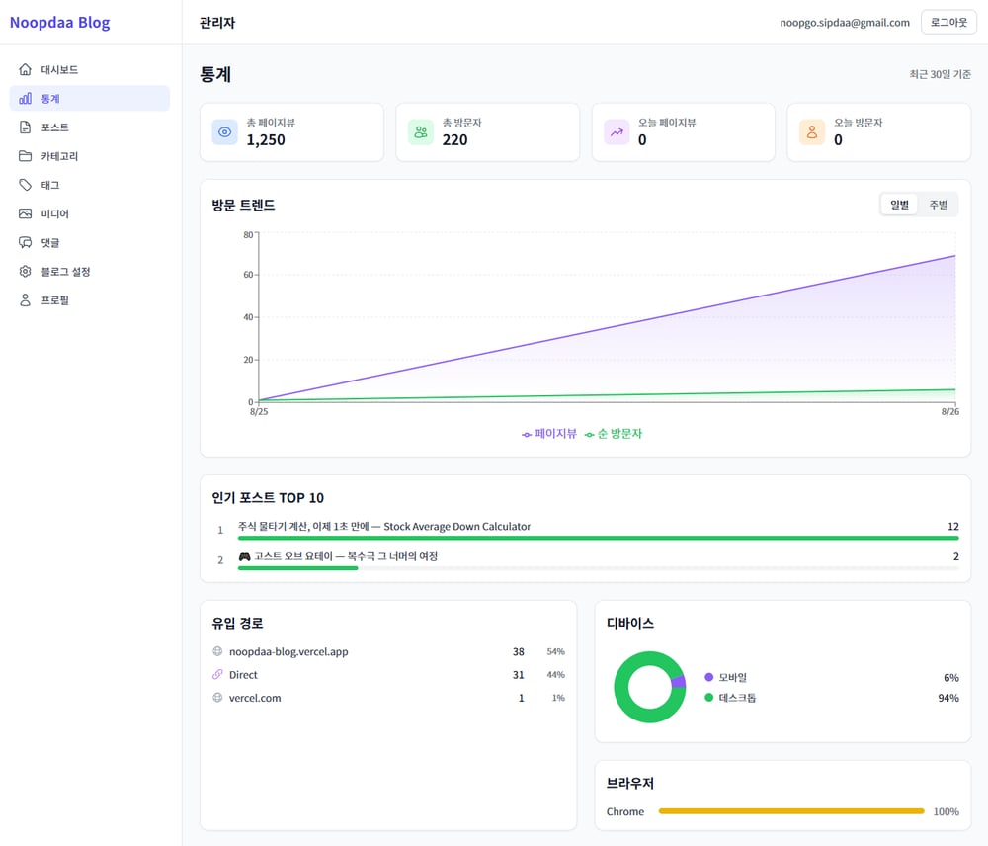Viewport: 988px width, 846px height.
Task: Open the 태그 tag icon
Action: pyautogui.click(x=26, y=185)
